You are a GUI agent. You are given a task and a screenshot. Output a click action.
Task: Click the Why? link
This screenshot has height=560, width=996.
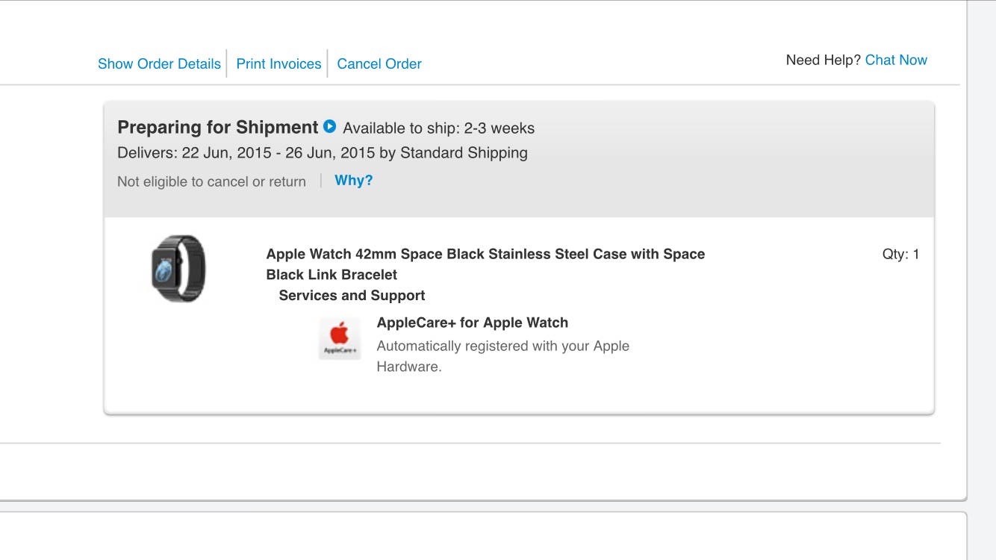pos(354,181)
